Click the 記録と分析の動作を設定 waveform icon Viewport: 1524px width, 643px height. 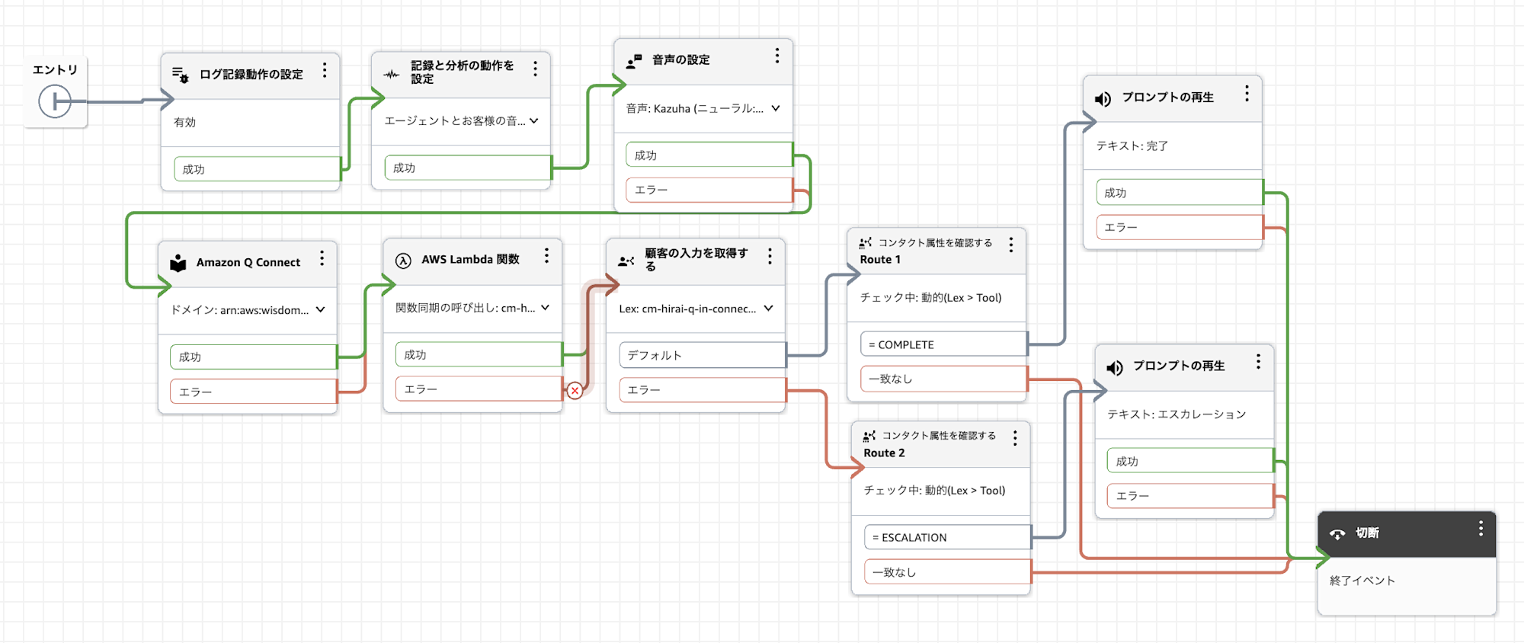(391, 74)
